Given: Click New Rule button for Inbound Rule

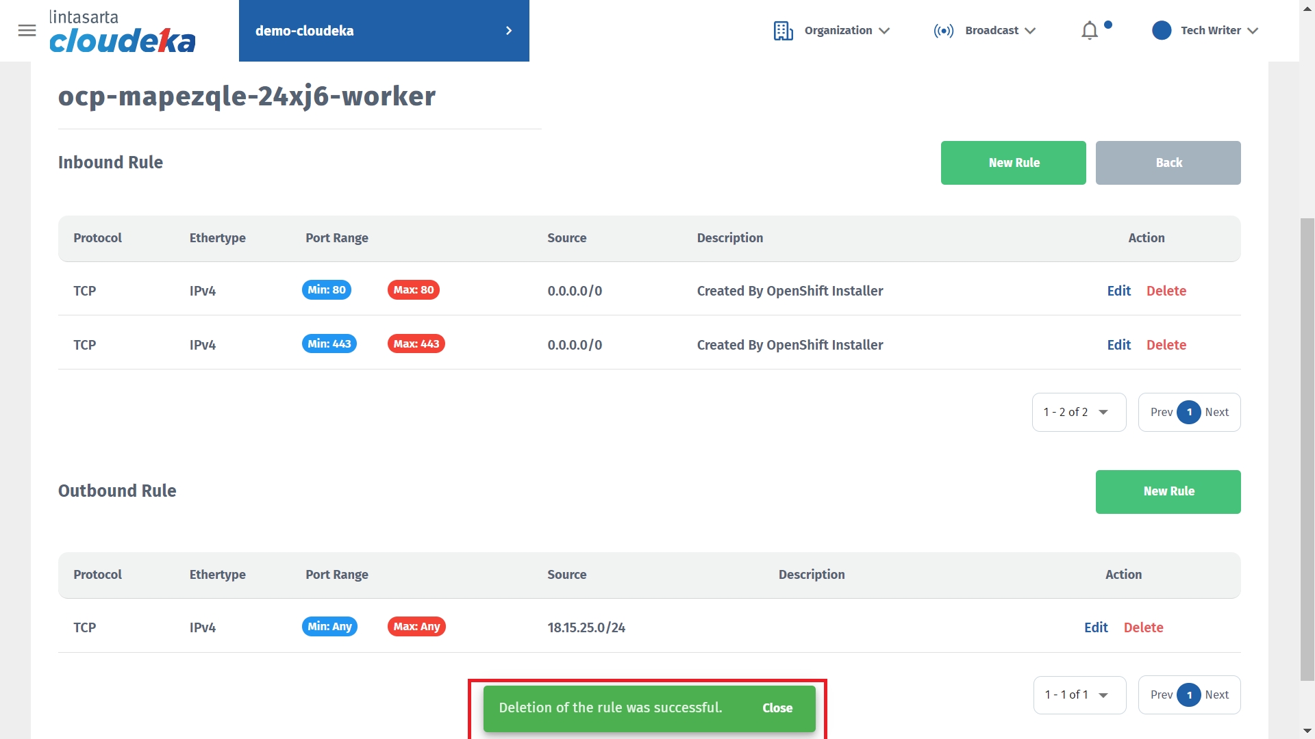Looking at the screenshot, I should [x=1013, y=163].
